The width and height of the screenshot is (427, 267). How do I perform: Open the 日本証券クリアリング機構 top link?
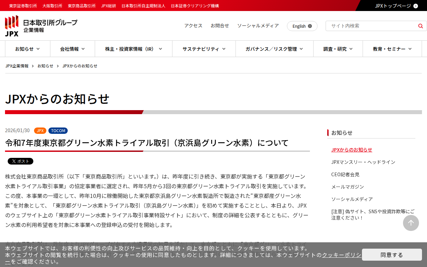point(195,6)
